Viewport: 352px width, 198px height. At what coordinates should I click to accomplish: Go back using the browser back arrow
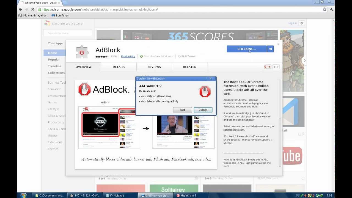tap(20, 9)
